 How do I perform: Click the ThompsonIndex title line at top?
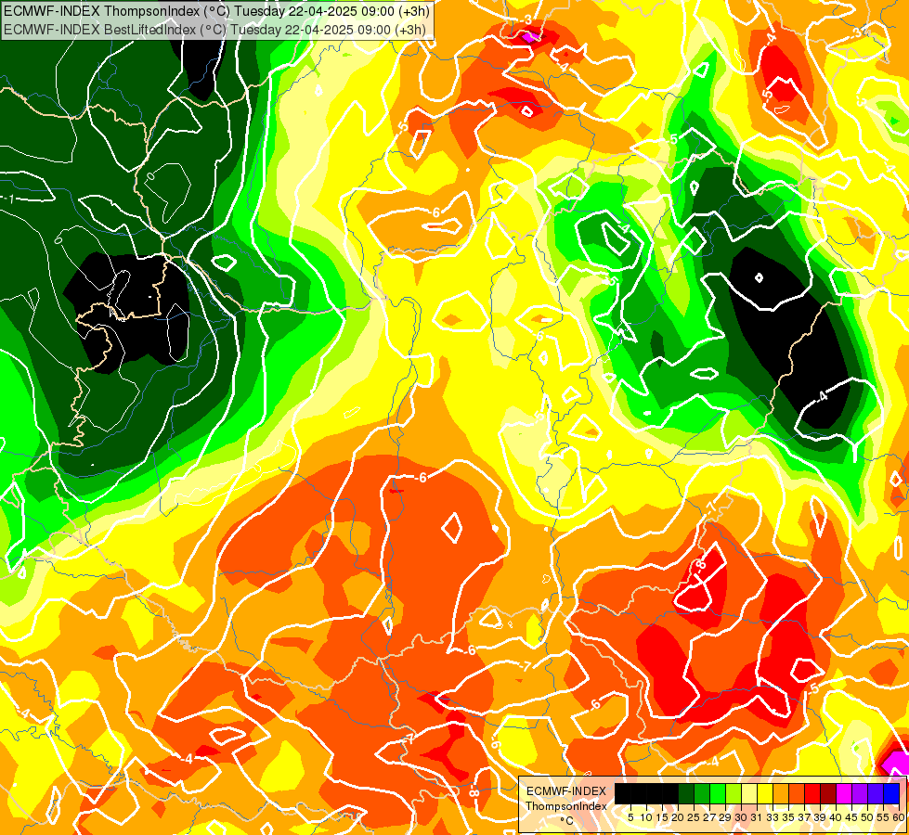216,11
